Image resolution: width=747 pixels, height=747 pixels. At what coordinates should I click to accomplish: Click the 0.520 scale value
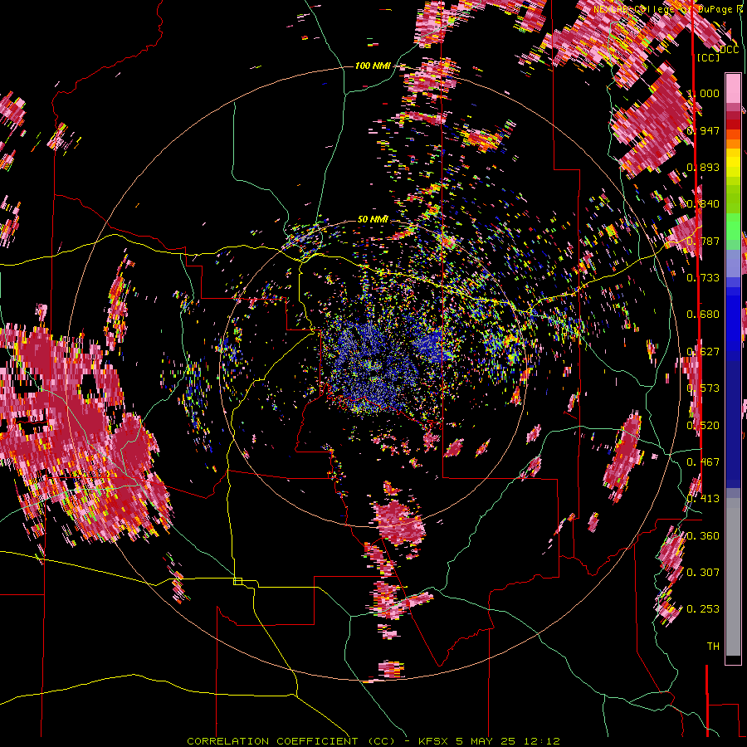click(x=703, y=426)
